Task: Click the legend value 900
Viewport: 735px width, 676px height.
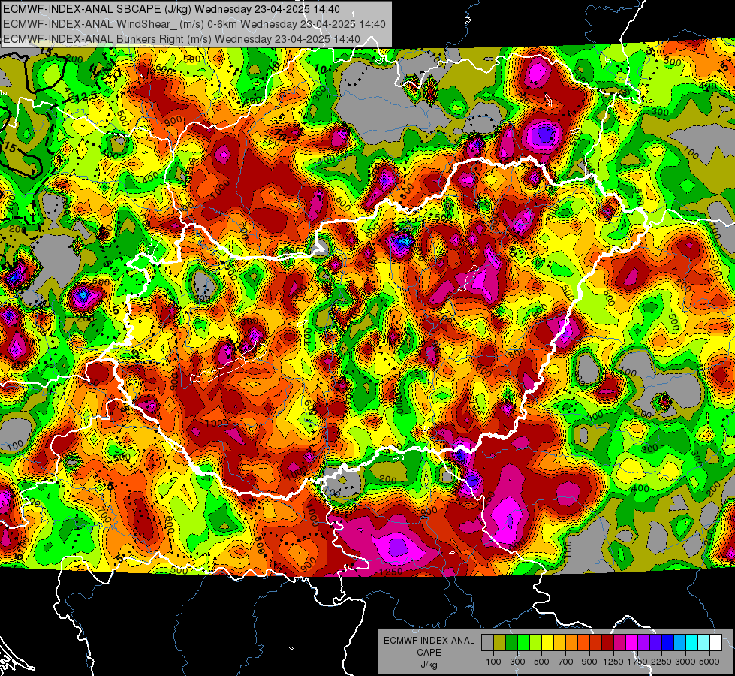Action: [x=589, y=662]
